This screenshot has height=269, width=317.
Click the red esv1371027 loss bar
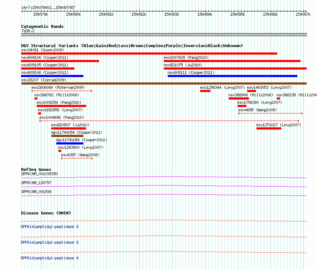point(269,128)
